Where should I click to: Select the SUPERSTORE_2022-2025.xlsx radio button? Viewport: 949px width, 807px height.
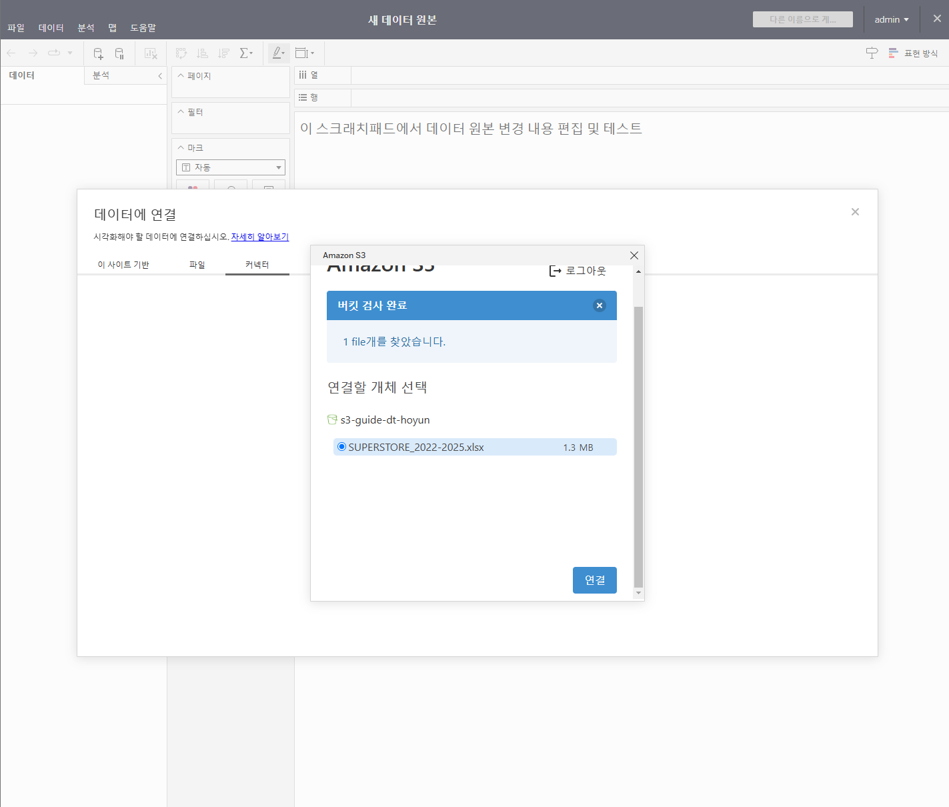pyautogui.click(x=342, y=447)
